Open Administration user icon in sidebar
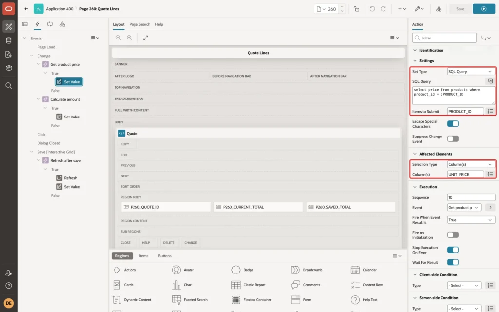This screenshot has height=312, width=499. pos(9,273)
